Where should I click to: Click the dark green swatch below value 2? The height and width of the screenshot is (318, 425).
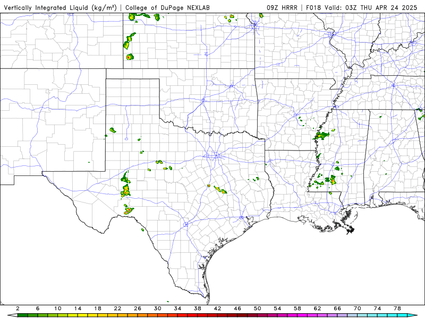pyautogui.click(x=23, y=315)
